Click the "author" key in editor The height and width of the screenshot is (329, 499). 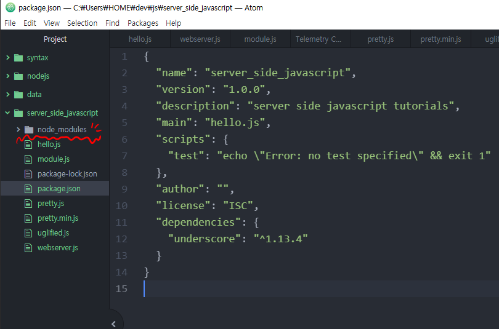(180, 189)
